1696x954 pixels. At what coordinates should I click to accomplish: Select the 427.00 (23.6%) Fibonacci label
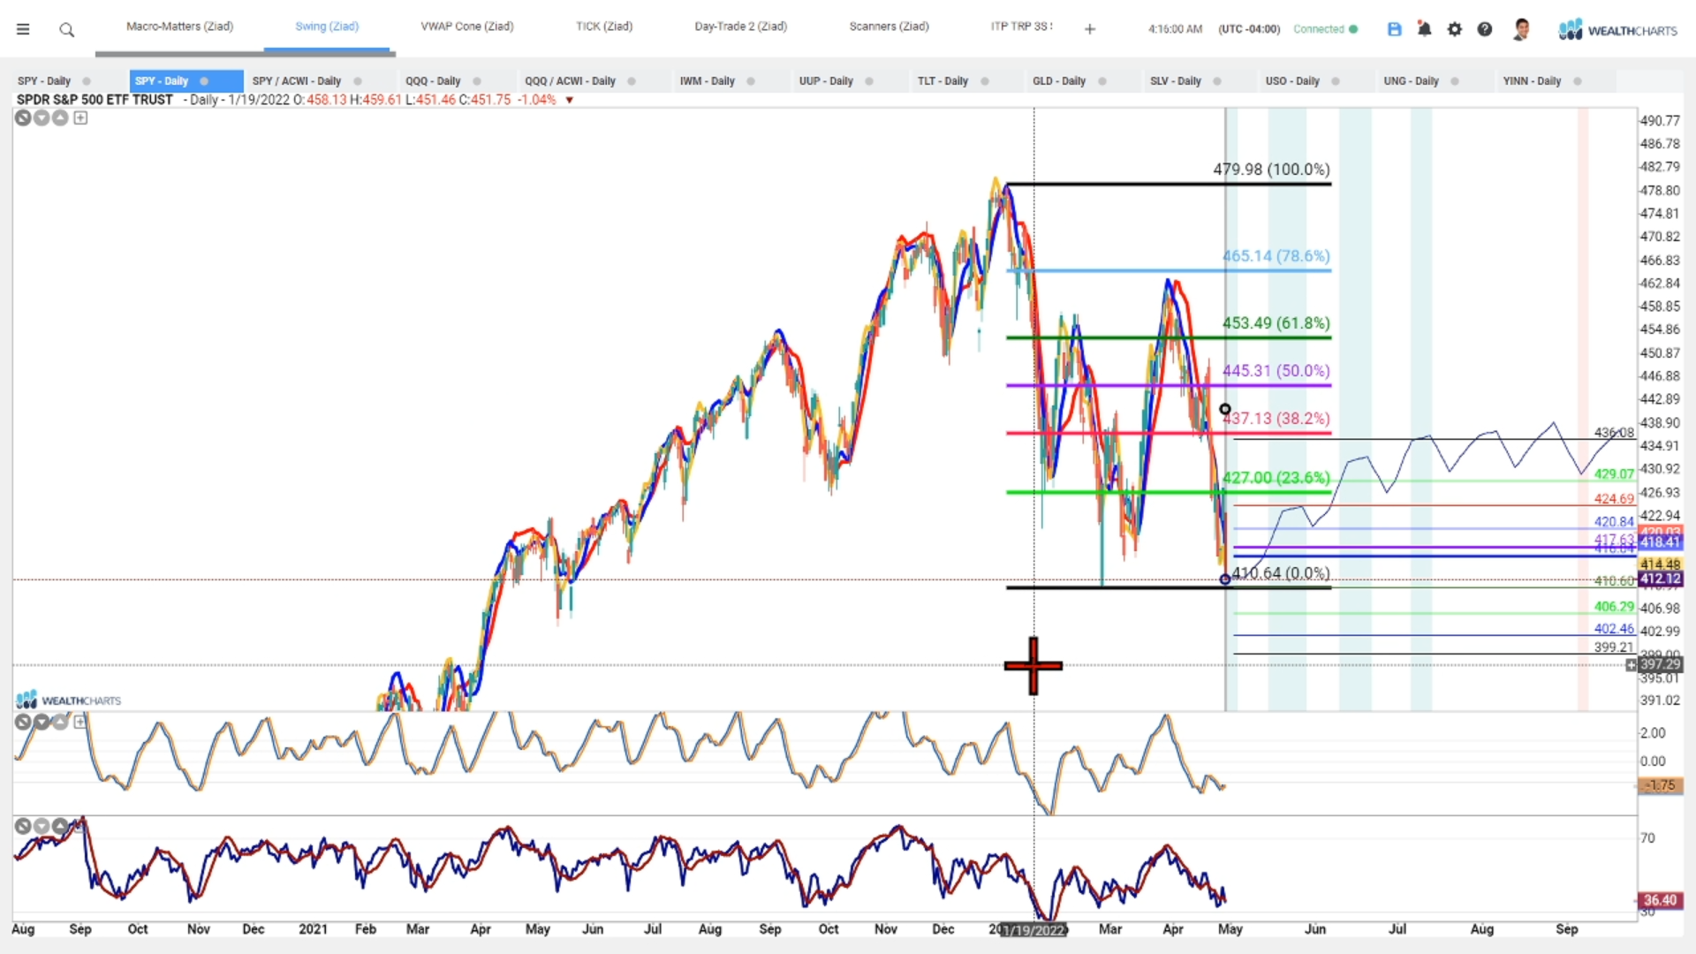click(1276, 477)
